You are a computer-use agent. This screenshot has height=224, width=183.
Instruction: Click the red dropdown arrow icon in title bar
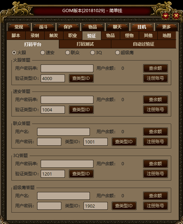[x=166, y=16]
